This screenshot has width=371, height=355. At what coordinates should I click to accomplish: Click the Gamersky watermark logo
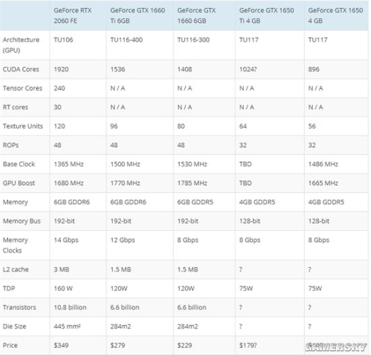pyautogui.click(x=336, y=347)
